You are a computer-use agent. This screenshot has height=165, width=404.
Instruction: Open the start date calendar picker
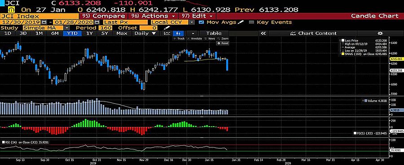point(44,22)
